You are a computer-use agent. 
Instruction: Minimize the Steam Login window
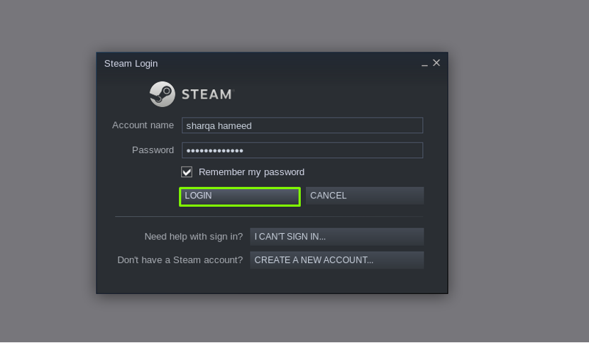click(x=424, y=64)
